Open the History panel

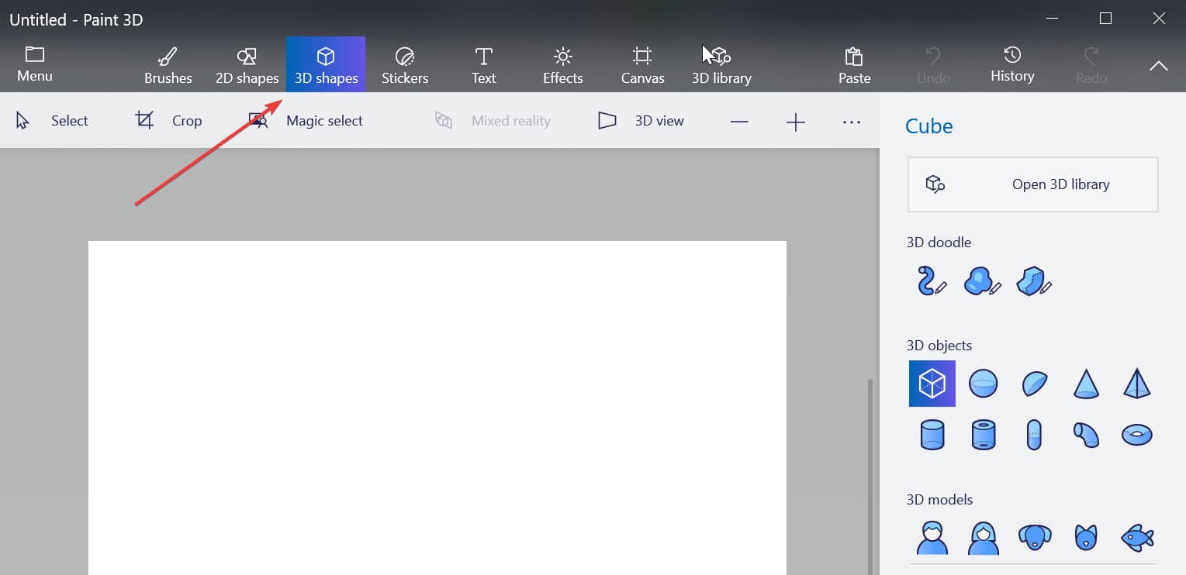pyautogui.click(x=1012, y=65)
